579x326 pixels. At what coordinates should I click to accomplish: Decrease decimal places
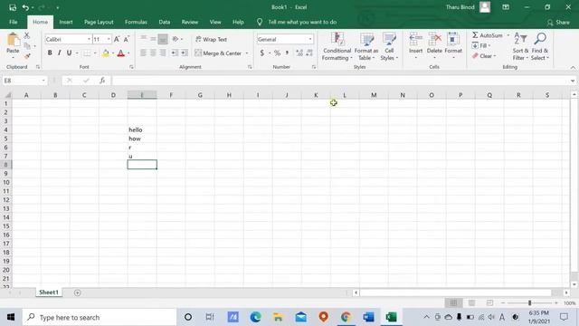(309, 53)
